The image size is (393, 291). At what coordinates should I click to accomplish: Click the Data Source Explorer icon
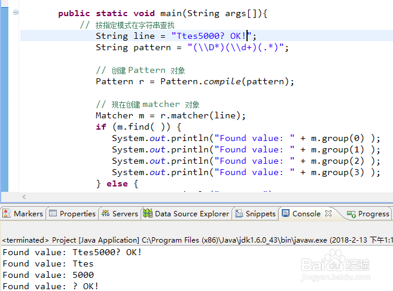[148, 213]
